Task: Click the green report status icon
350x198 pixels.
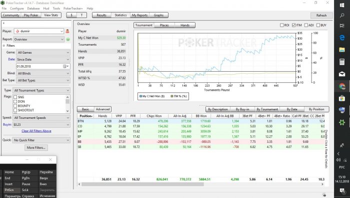Action: point(68,40)
